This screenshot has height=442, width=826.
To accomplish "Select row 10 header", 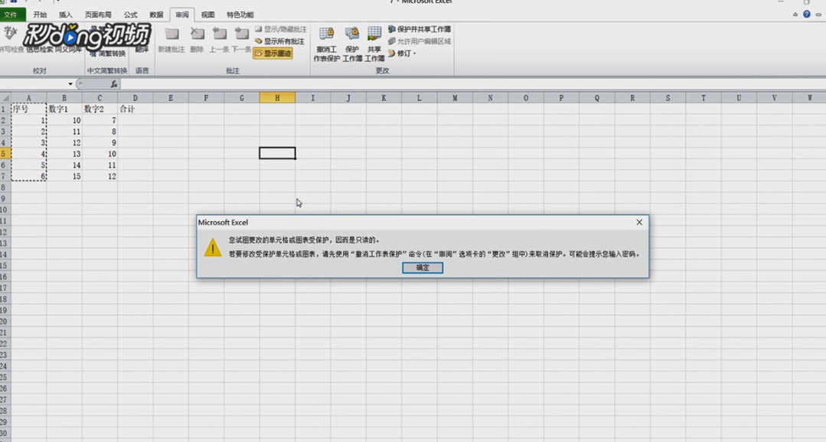I will tap(5, 210).
